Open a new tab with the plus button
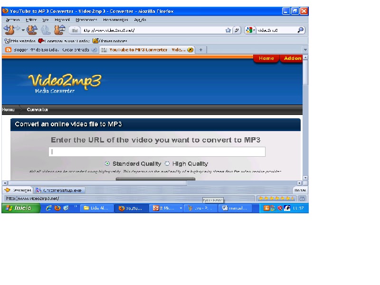The width and height of the screenshot is (380, 285). pyautogui.click(x=200, y=50)
